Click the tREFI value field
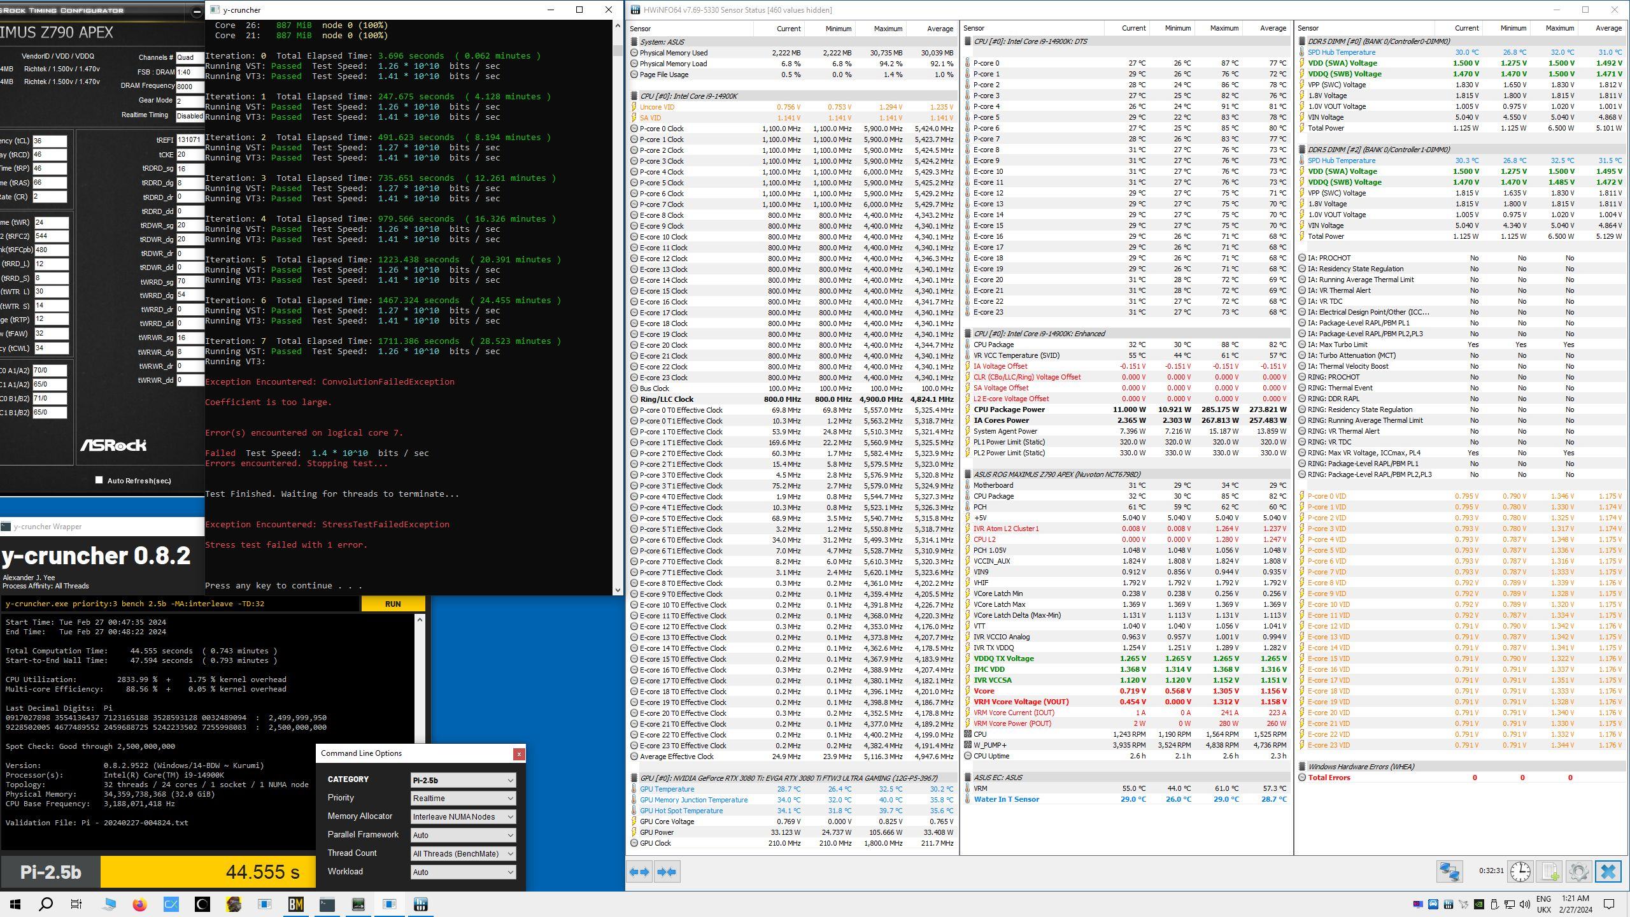1630x917 pixels. click(189, 140)
